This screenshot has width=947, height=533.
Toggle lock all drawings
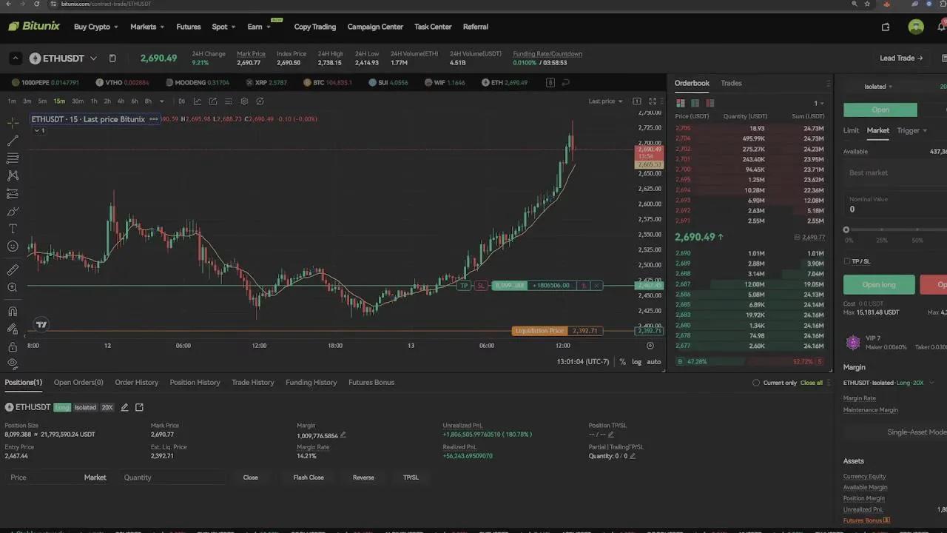tap(13, 346)
